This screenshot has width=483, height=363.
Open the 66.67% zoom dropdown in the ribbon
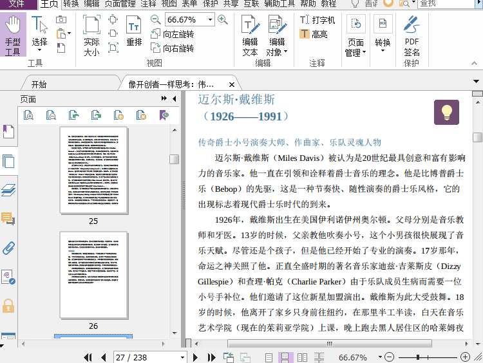tap(210, 20)
